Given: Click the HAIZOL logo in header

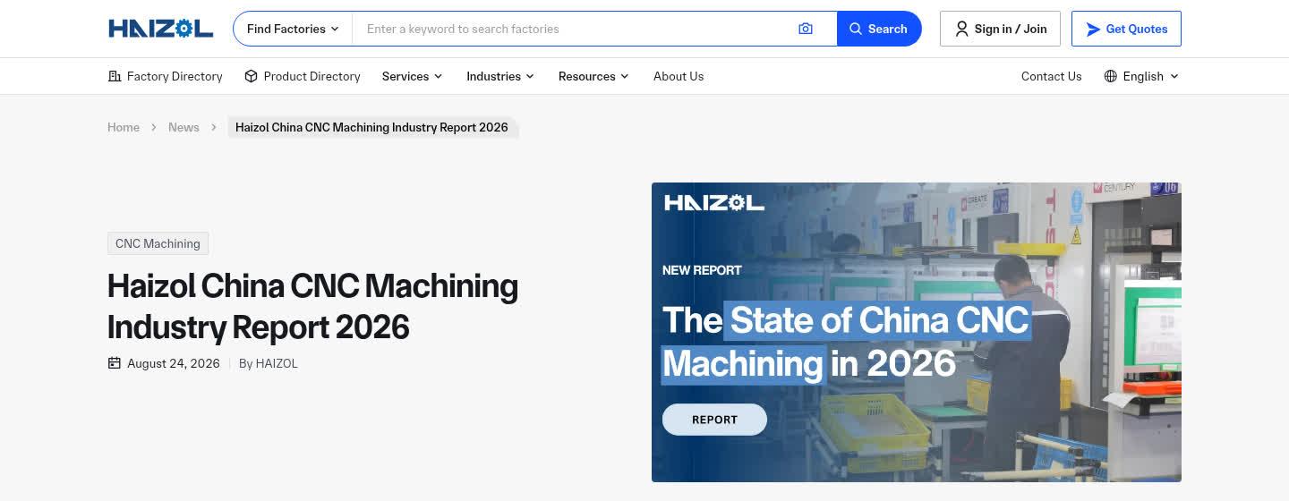Looking at the screenshot, I should click(x=161, y=29).
